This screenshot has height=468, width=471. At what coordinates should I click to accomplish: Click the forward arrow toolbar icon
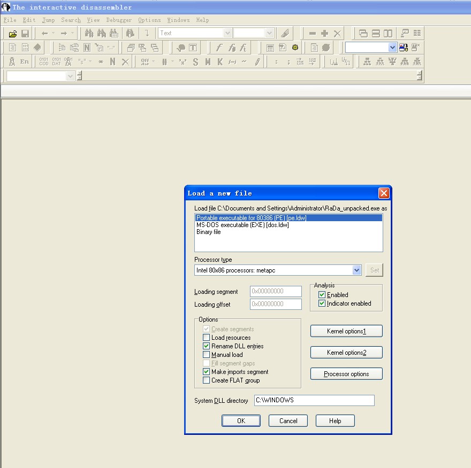click(x=64, y=33)
